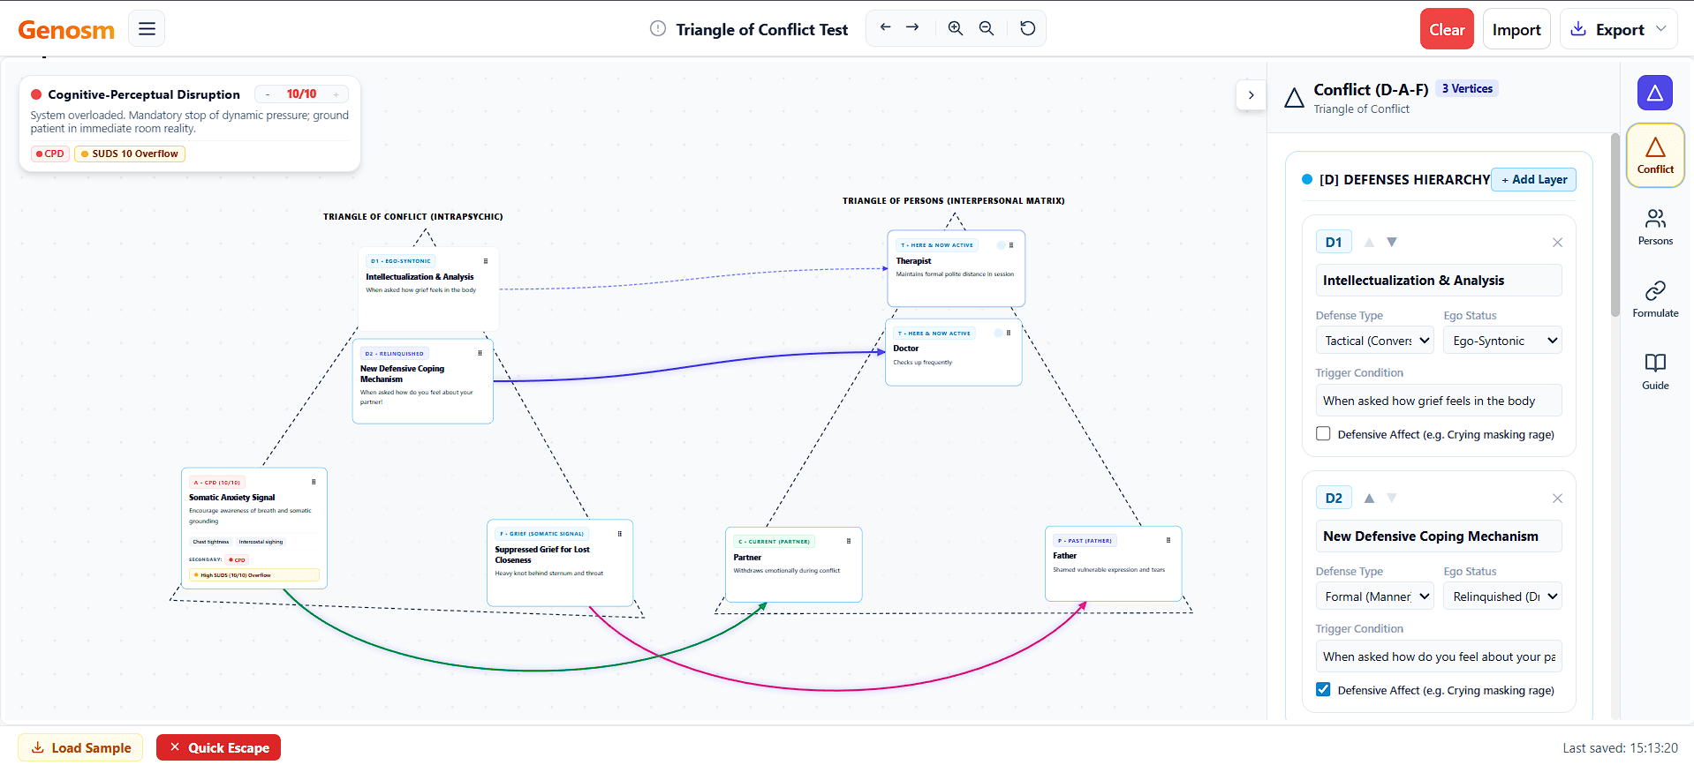Open D2 Ego Status dropdown
Viewport: 1694px width, 765px height.
click(1502, 596)
